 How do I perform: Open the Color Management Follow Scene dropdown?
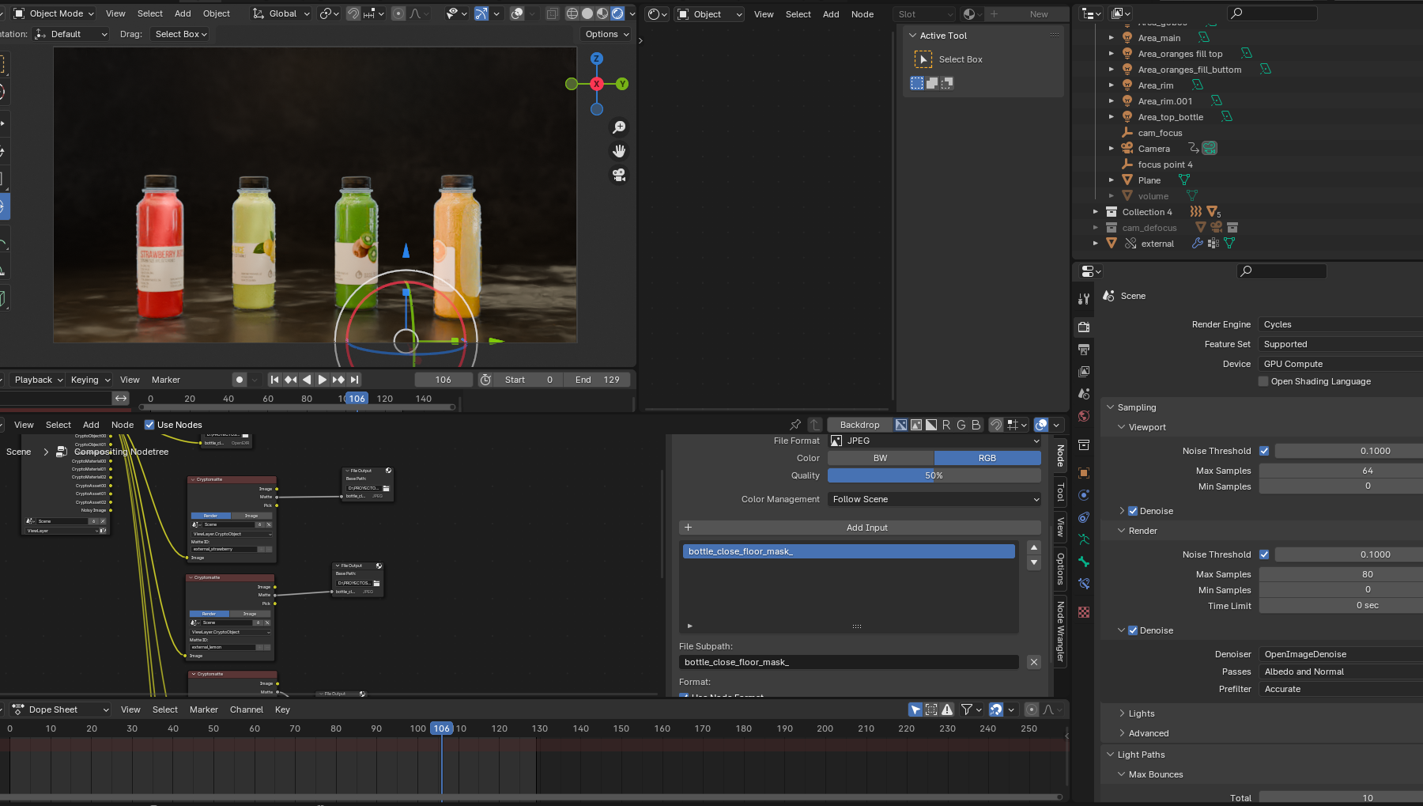(934, 499)
